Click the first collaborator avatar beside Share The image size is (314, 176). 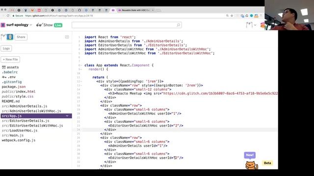point(3,37)
